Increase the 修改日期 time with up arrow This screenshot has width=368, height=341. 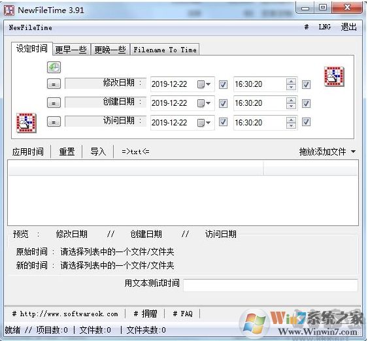coord(291,82)
